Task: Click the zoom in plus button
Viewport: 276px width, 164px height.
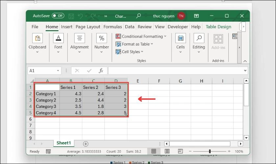Action: pos(229,151)
